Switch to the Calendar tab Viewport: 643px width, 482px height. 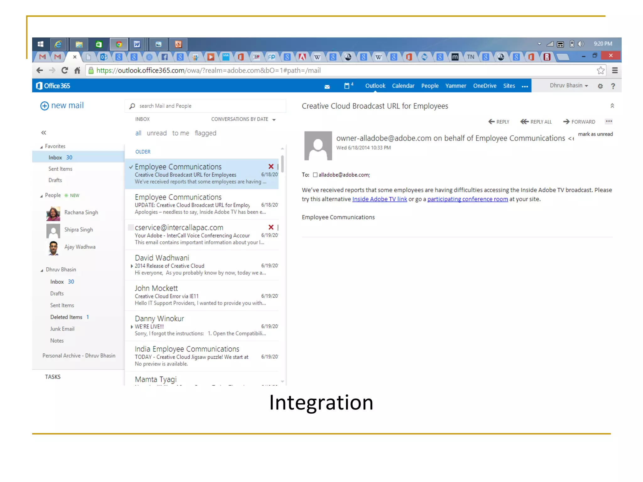[403, 86]
